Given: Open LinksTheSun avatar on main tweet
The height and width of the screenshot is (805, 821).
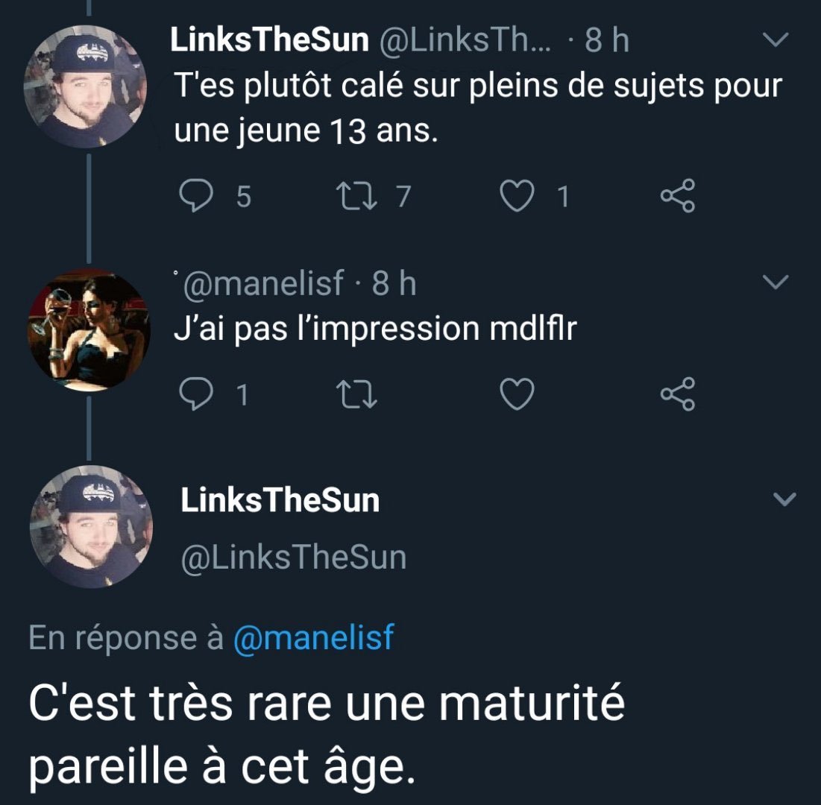Looking at the screenshot, I should [x=90, y=527].
